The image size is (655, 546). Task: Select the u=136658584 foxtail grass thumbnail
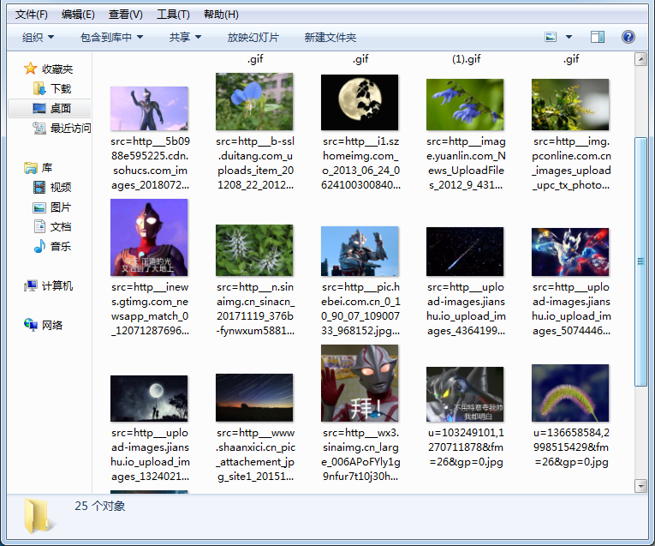click(570, 393)
